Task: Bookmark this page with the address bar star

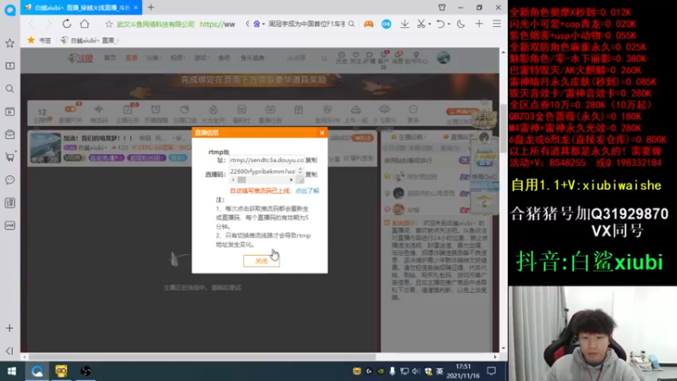Action: coord(109,25)
